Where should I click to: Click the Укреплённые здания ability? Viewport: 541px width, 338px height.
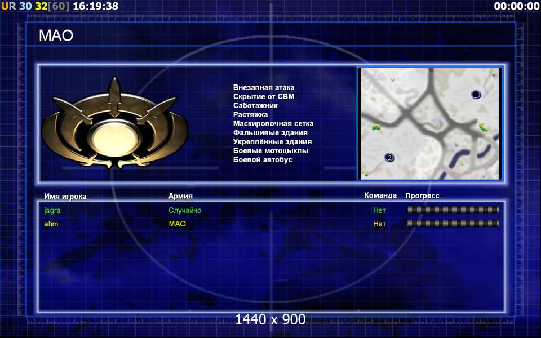tap(272, 141)
